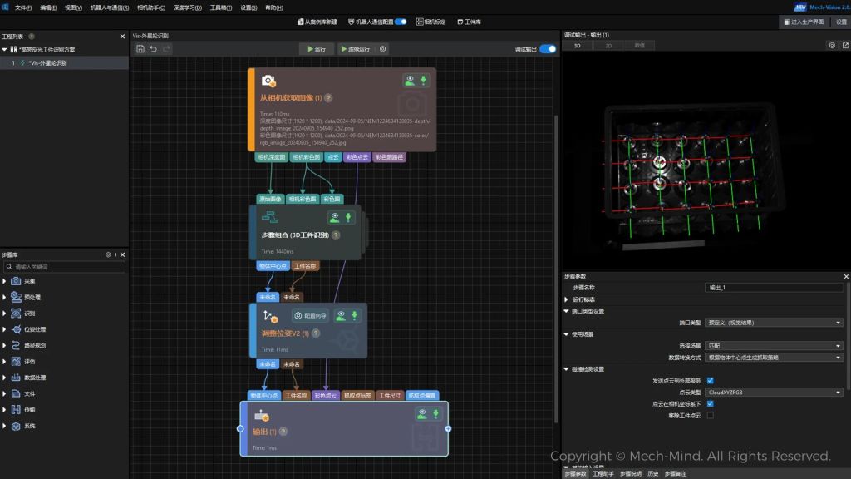Click the step library keyword search field

click(x=68, y=267)
